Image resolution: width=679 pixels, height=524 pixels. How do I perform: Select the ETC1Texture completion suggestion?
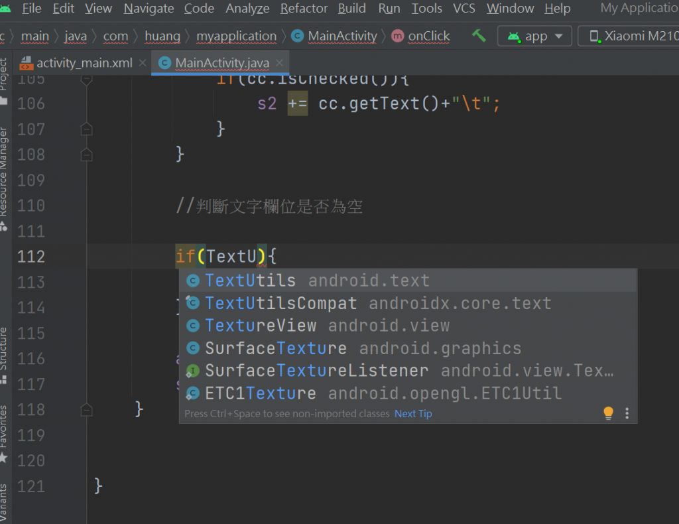point(408,393)
